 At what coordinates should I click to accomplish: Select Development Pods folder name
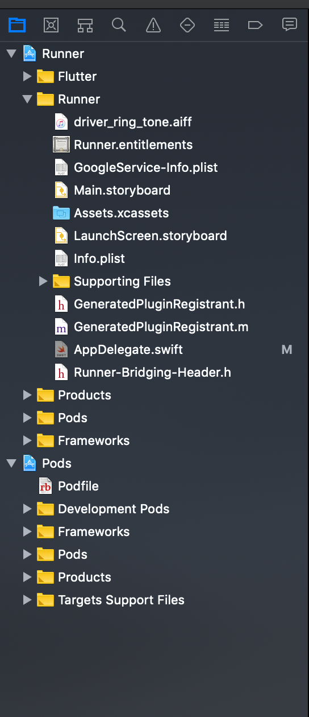tap(114, 509)
